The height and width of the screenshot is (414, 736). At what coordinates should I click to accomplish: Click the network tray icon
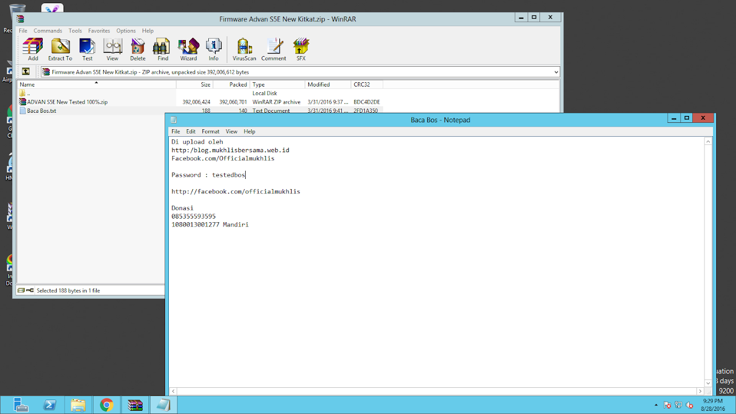pyautogui.click(x=678, y=405)
